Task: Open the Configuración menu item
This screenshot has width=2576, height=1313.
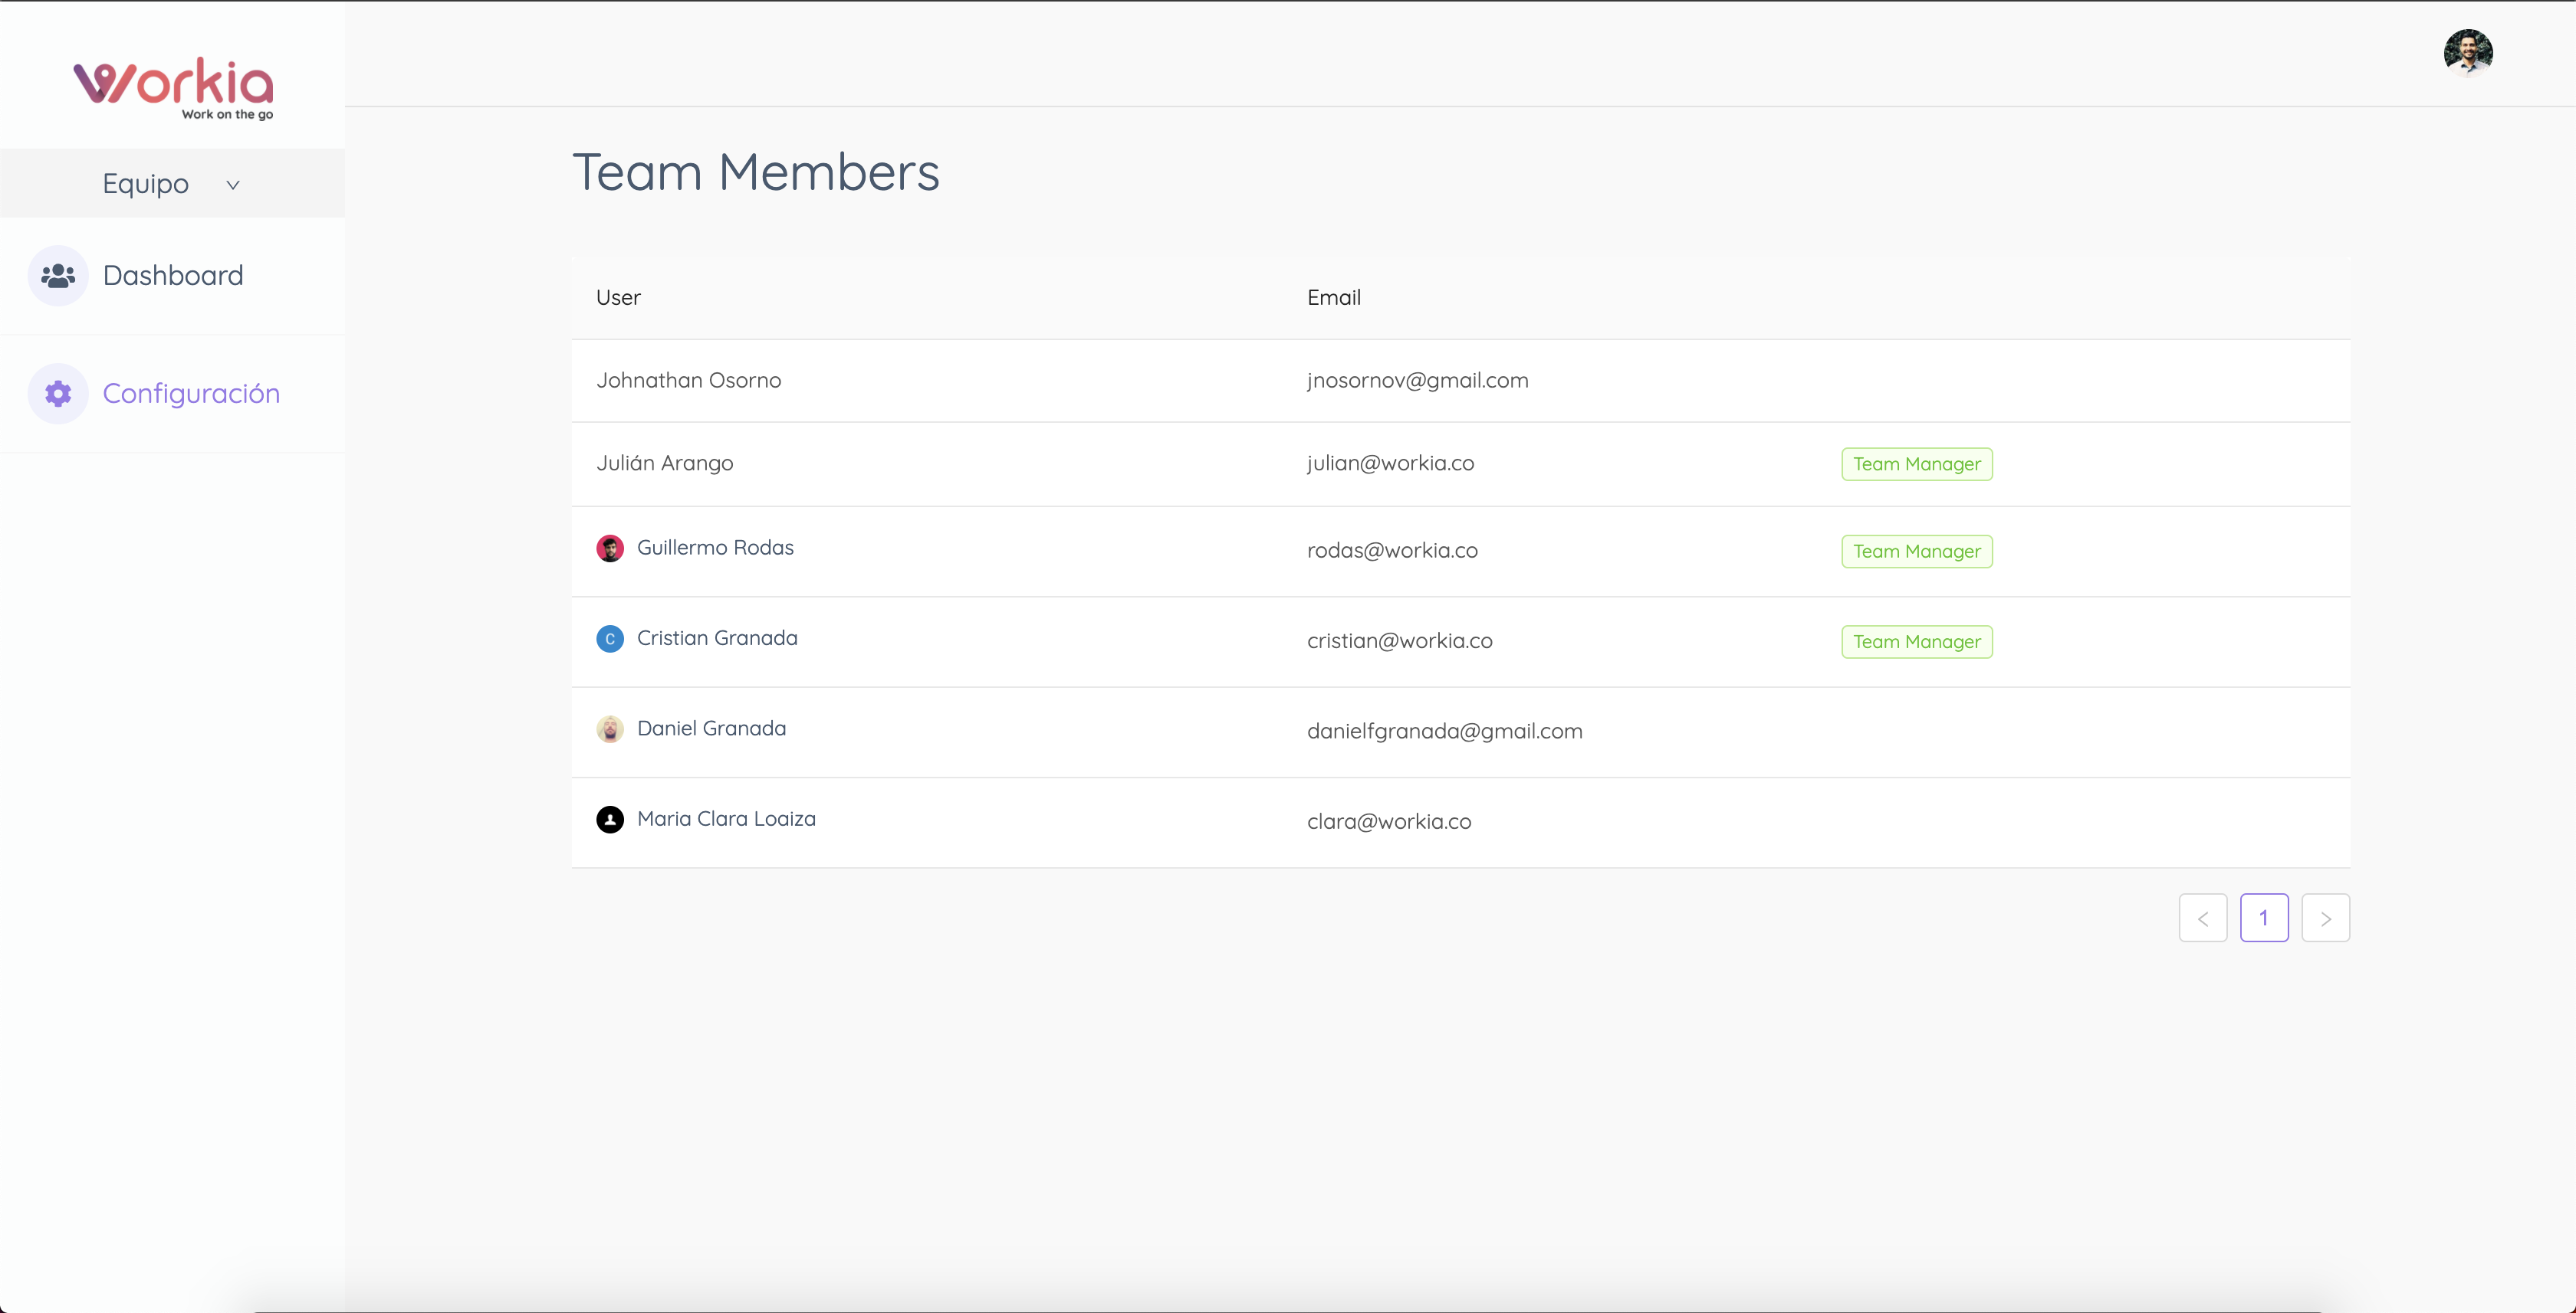Action: [x=191, y=394]
